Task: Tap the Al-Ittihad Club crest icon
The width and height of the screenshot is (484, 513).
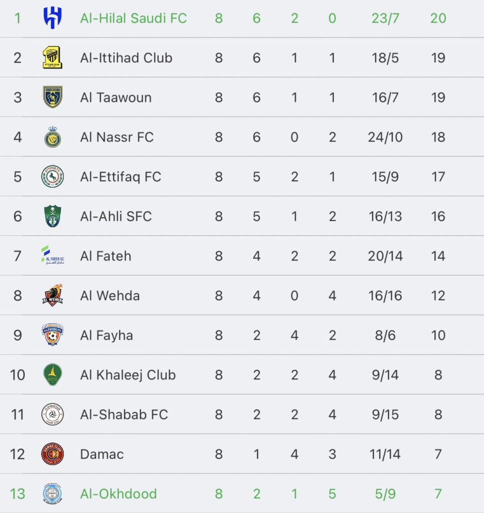Action: click(x=52, y=58)
